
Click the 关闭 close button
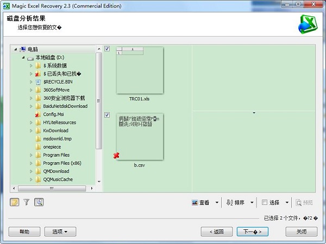click(302, 232)
